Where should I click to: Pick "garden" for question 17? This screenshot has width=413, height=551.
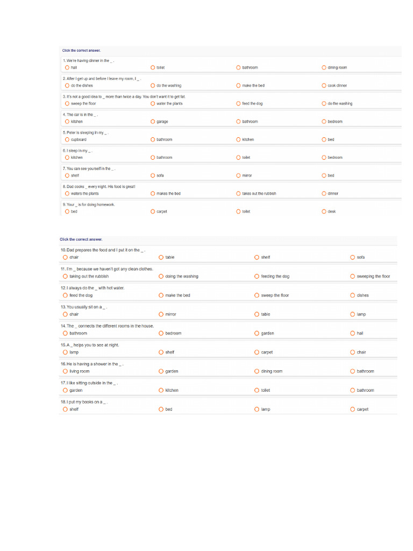65,390
